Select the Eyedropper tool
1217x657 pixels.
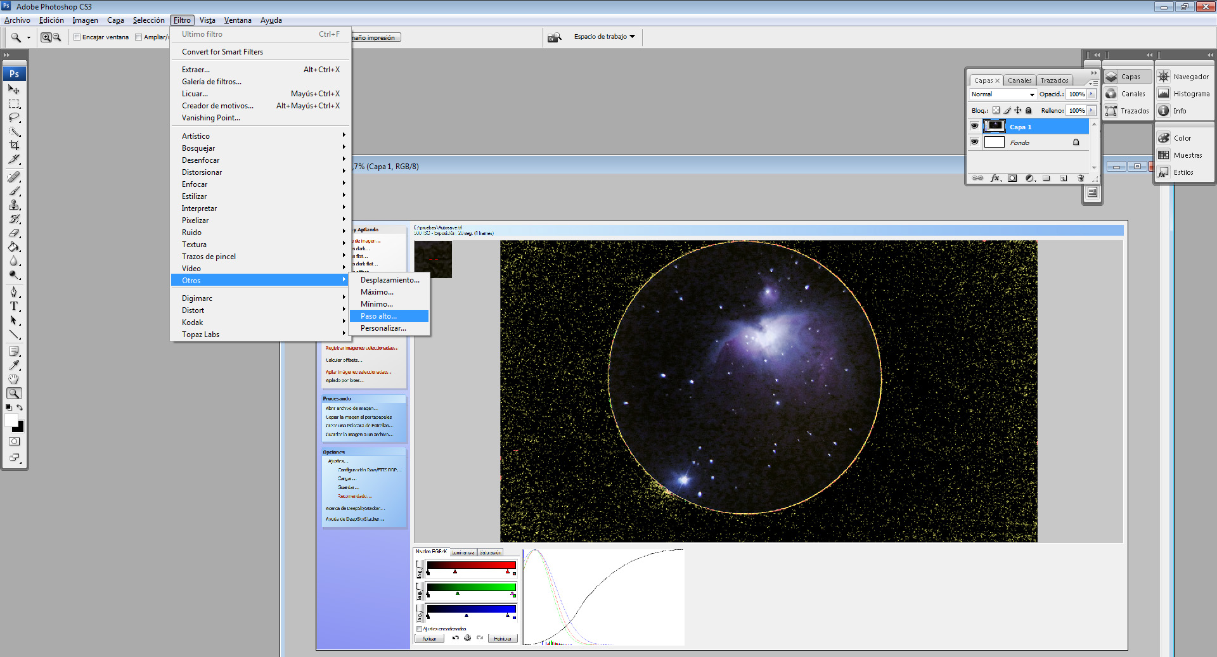[14, 365]
